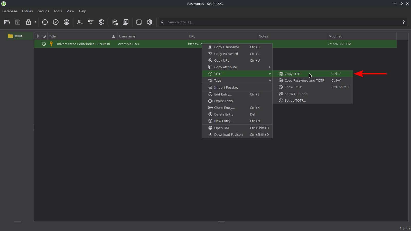Choose Clone Entry... from context menu
The width and height of the screenshot is (411, 231).
tap(237, 108)
